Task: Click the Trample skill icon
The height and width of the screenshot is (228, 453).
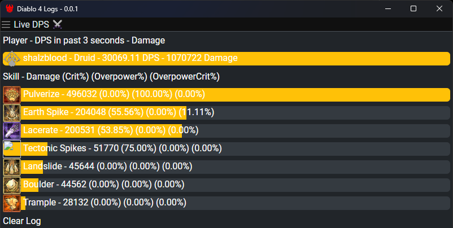Action: tap(12, 203)
